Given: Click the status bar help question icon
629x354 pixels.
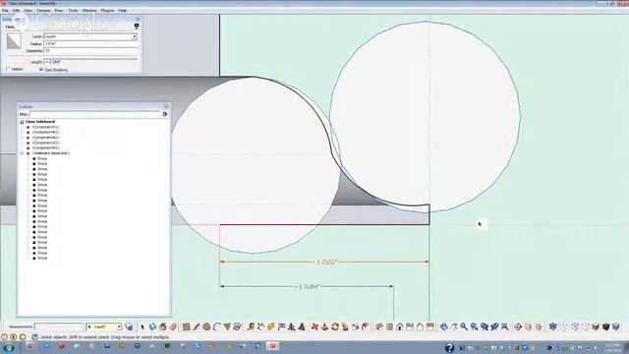Looking at the screenshot, I should 35,337.
